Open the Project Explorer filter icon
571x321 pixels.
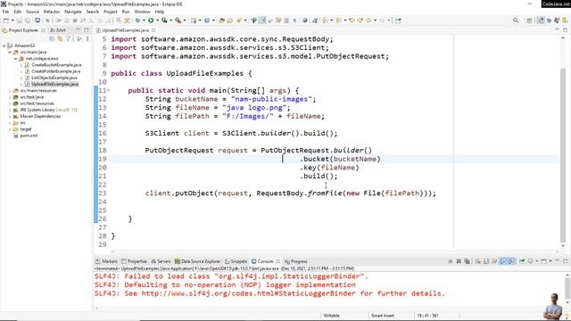click(x=68, y=38)
